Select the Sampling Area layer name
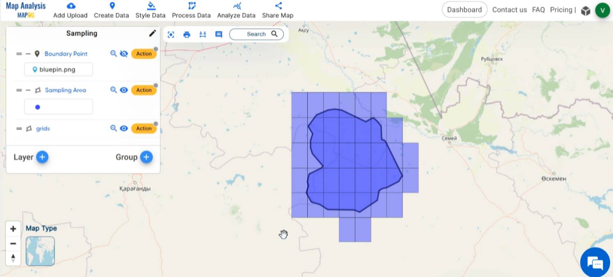 click(66, 90)
